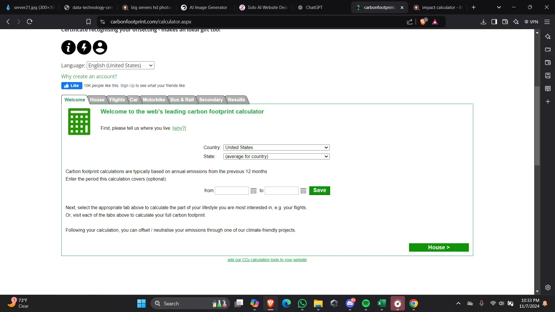Viewport: 555px width, 312px height.
Task: Open the 'to' date calendar picker
Action: click(x=303, y=191)
